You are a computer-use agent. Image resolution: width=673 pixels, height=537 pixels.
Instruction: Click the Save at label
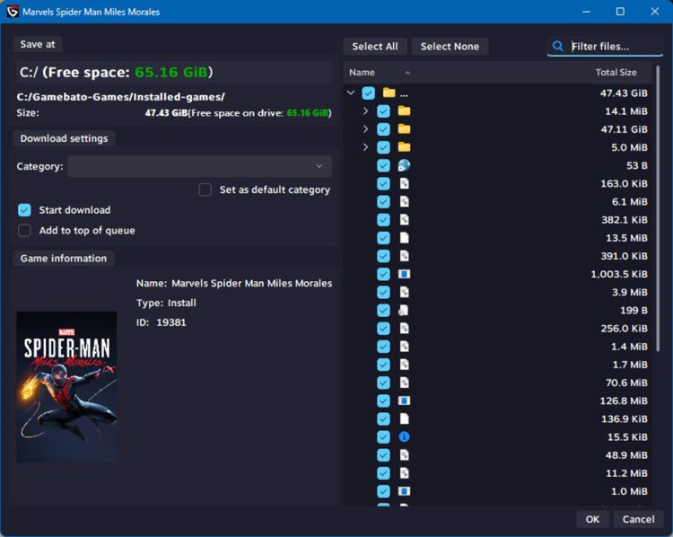coord(38,44)
